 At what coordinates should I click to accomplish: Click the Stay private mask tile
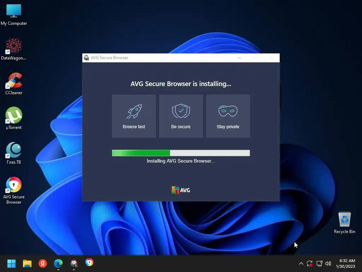point(228,116)
